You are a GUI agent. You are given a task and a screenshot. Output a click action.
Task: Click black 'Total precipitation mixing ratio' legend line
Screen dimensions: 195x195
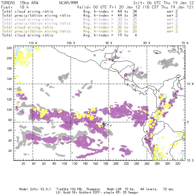click(x=36, y=16)
